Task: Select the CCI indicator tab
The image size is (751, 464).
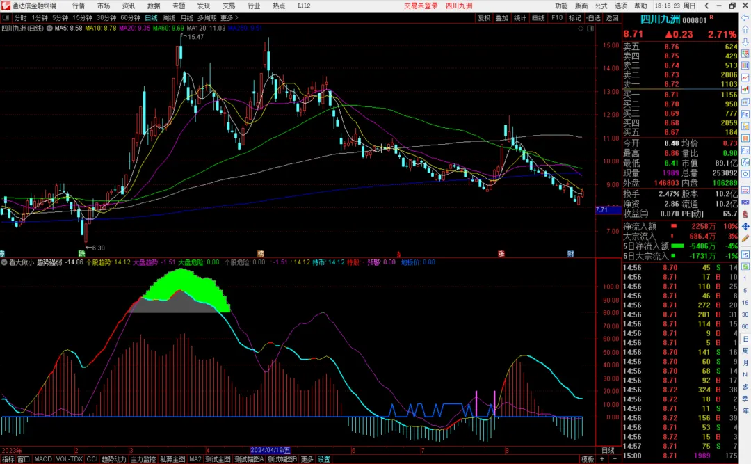Action: [92, 459]
